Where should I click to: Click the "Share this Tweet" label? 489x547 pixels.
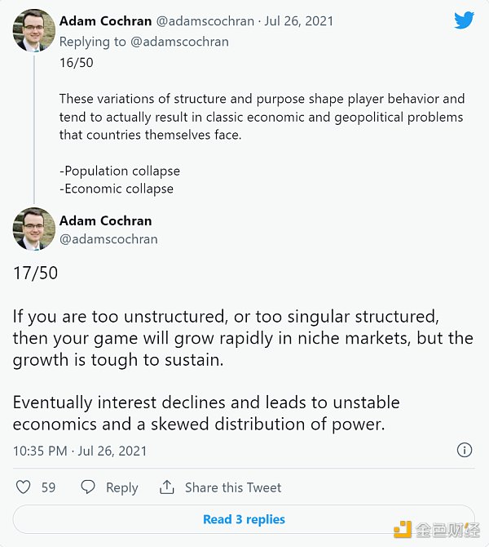[x=233, y=487]
